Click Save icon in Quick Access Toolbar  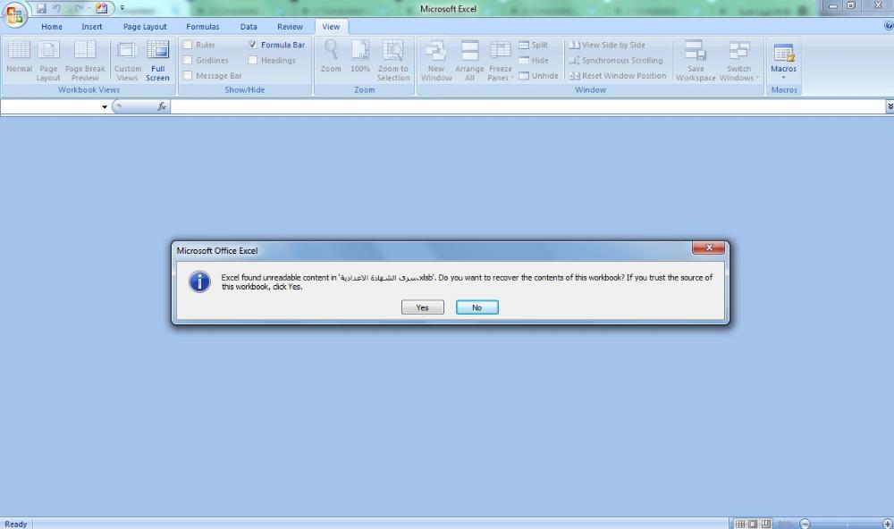coord(42,8)
